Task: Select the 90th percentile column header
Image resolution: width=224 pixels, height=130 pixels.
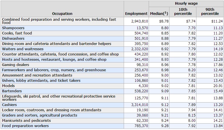Action: (x=210, y=11)
